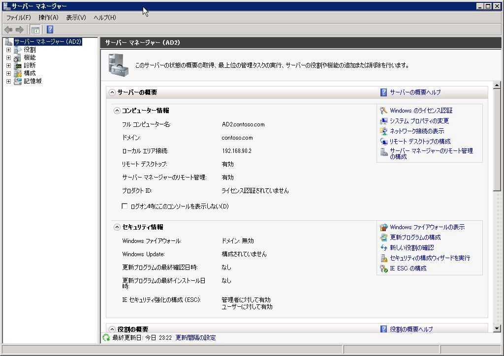Click the arrows icon beside 新しい役割の確認
The height and width of the screenshot is (356, 504).
coord(383,248)
